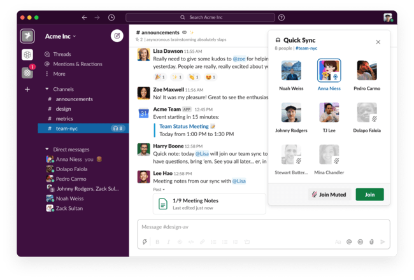Open group message with Johnny Rodgers, Zack Sul...
The width and height of the screenshot is (414, 280).
[83, 189]
